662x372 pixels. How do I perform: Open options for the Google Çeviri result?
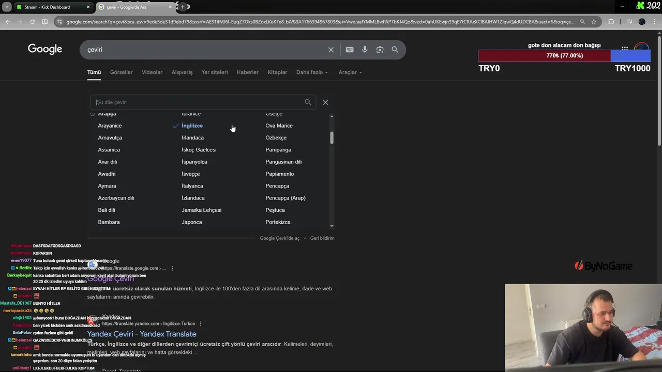[x=172, y=268]
